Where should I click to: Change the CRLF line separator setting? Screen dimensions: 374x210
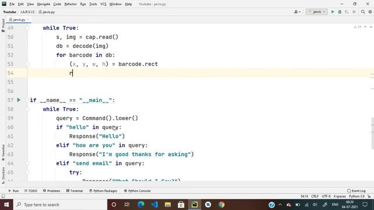(x=315, y=197)
